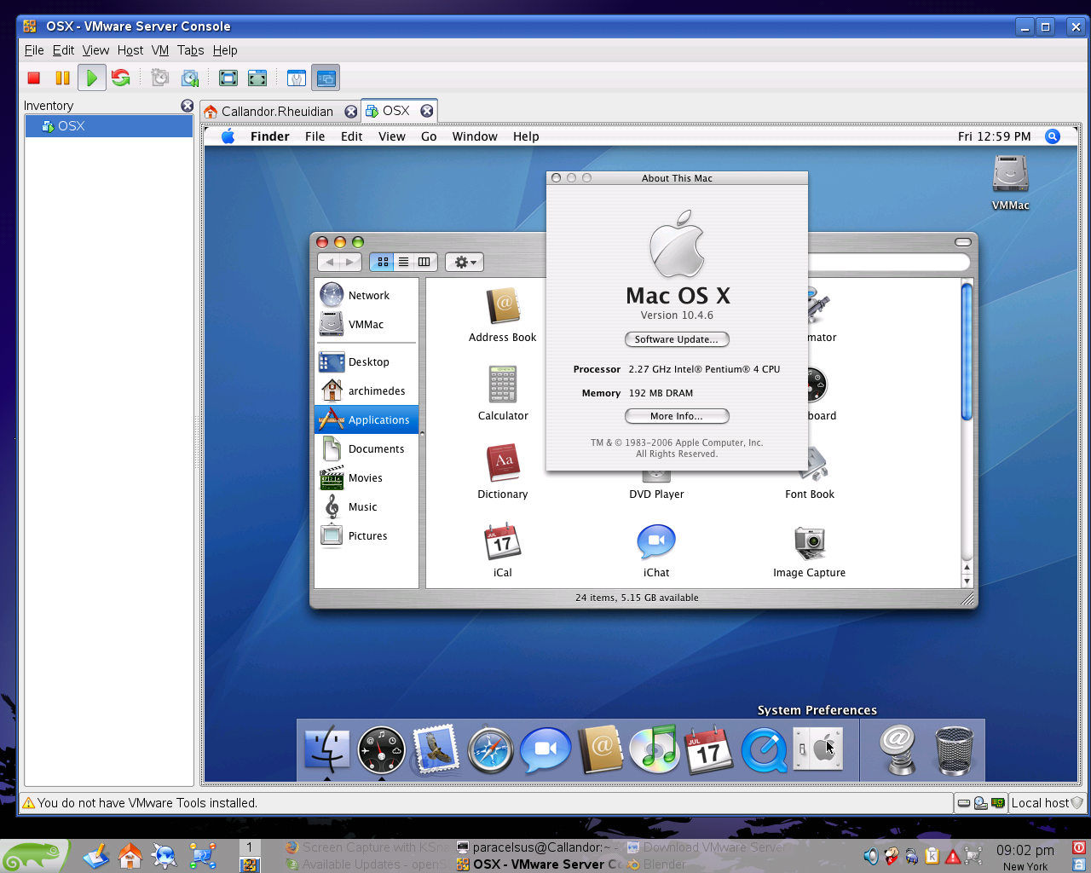
Task: Open the Trash in the dock
Action: point(954,751)
